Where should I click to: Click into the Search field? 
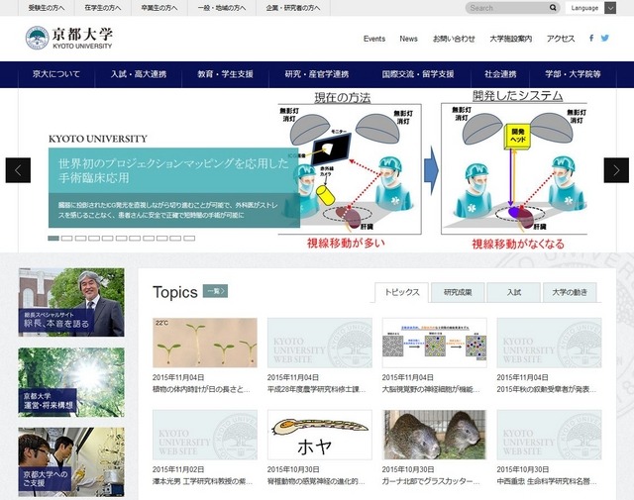coord(508,8)
